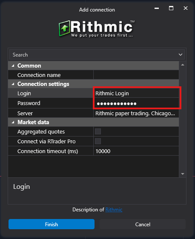Select the Connect via RTrader Pro label
Screen dimensions: 195x239
[46, 142]
